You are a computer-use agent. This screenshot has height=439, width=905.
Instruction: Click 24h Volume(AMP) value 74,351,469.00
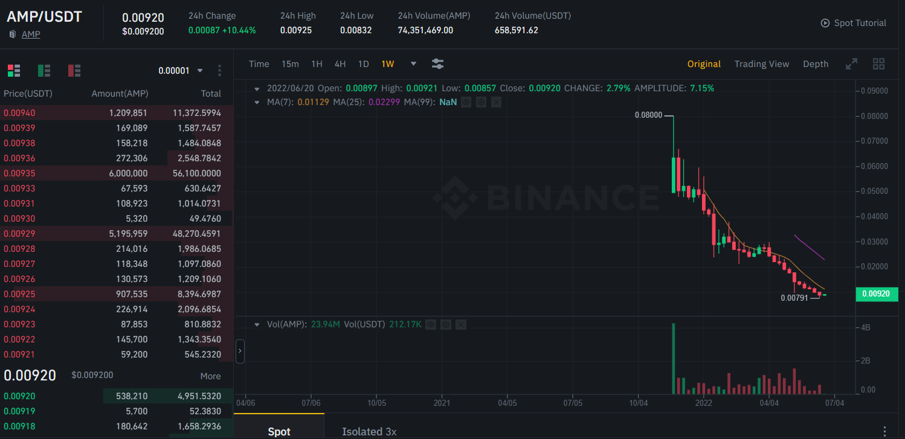pos(425,30)
